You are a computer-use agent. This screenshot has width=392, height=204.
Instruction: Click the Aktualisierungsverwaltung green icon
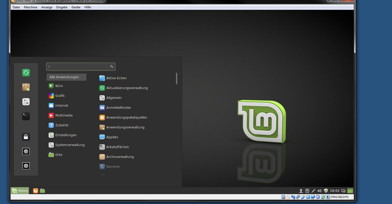102,88
